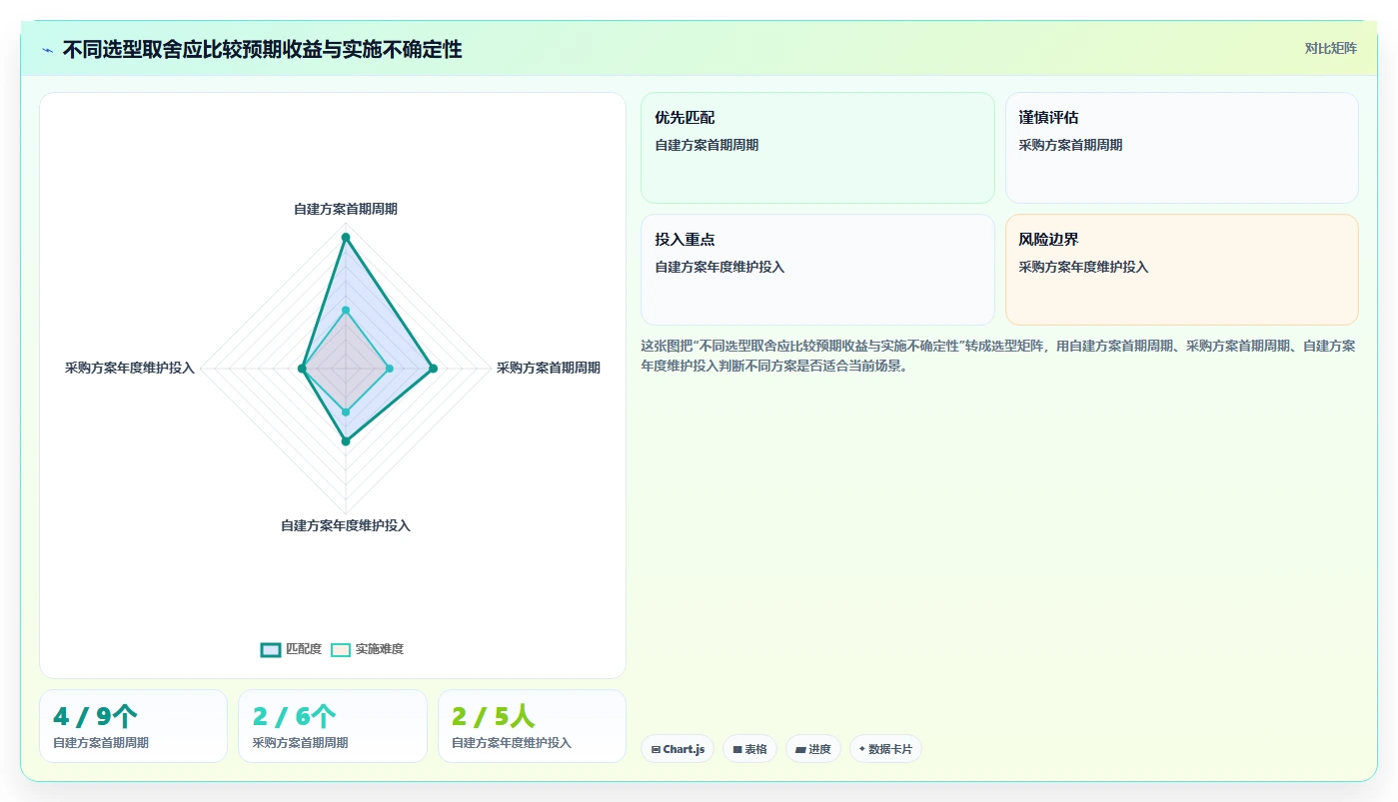
Task: Toggle the 实施难度 legend swatch
Action: tap(341, 649)
